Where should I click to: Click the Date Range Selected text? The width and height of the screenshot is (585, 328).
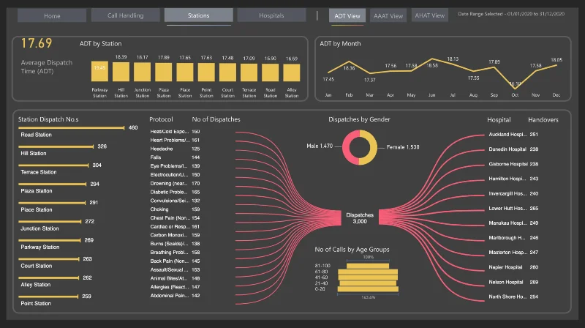tap(511, 14)
